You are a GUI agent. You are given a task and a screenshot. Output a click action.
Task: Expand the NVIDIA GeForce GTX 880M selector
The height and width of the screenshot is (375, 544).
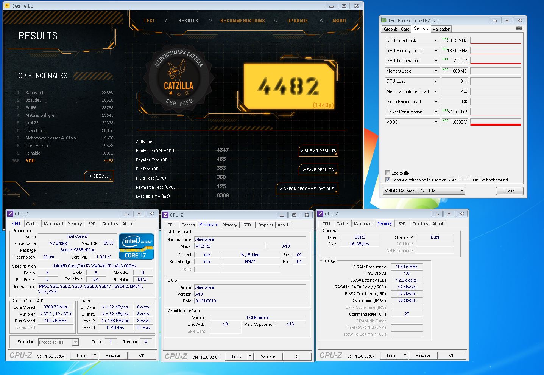pyautogui.click(x=462, y=191)
